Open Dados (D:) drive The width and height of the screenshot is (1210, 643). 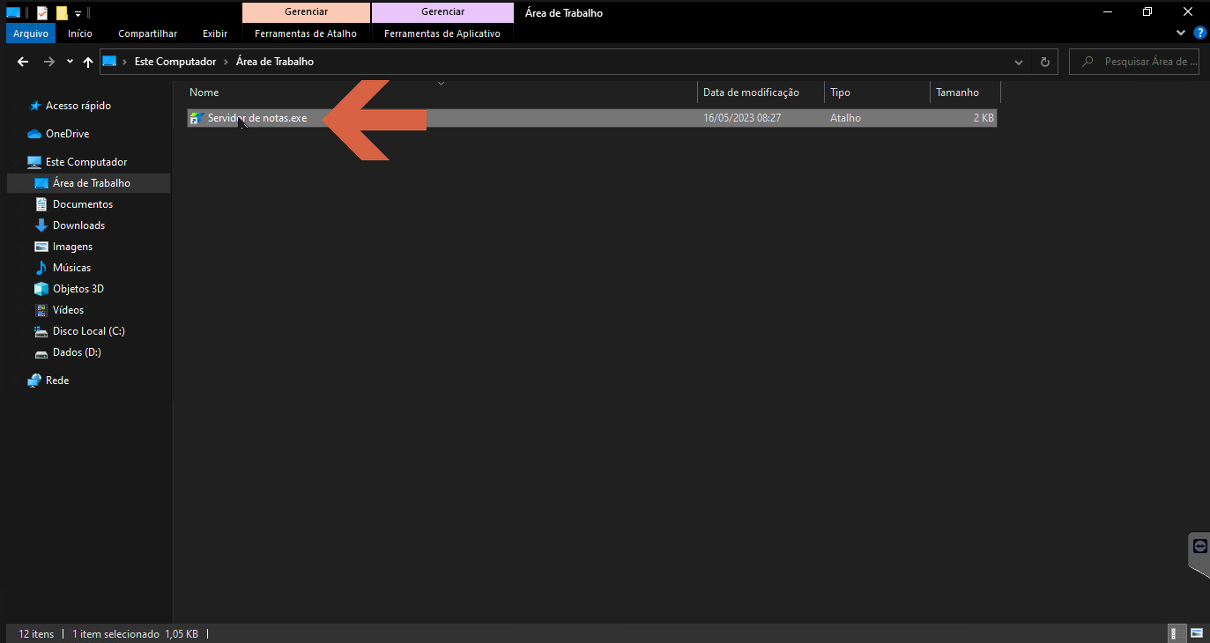click(x=77, y=352)
